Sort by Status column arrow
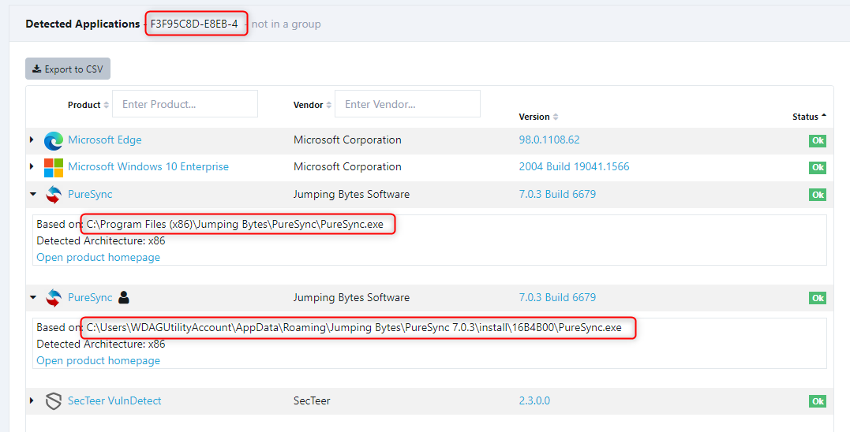Viewport: 850px width, 432px height. 824,116
